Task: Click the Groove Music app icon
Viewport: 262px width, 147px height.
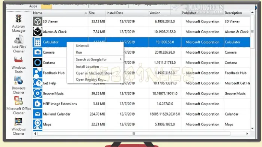Action: (38, 93)
